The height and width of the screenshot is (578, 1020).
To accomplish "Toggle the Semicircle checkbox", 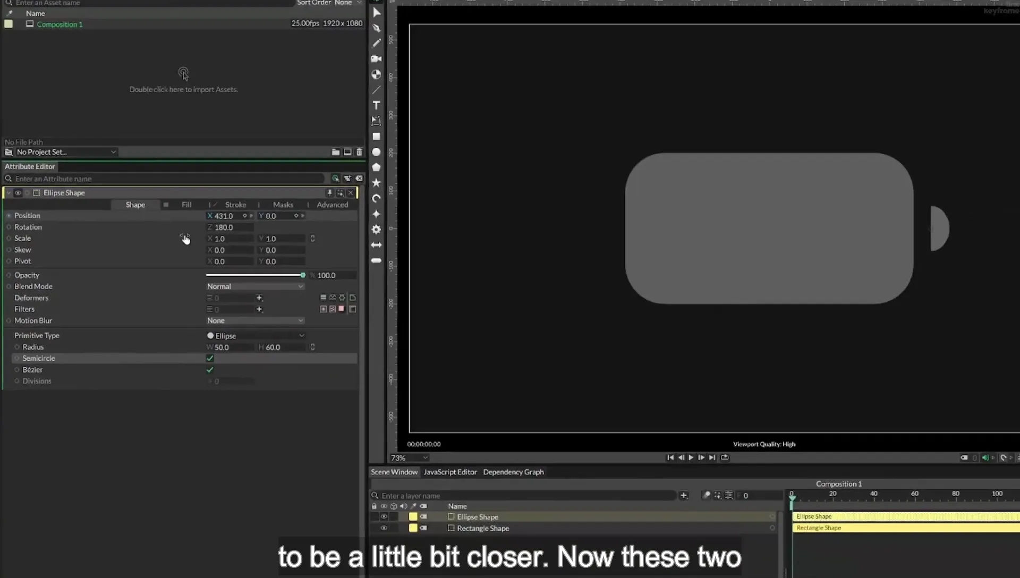I will coord(210,358).
